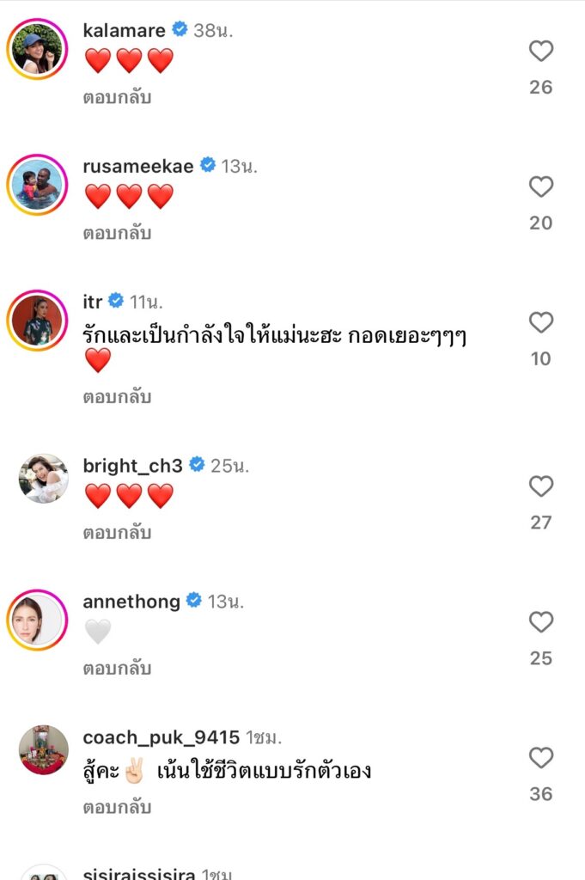
Task: Open rusameekae's profile avatar
Action: pos(38,184)
